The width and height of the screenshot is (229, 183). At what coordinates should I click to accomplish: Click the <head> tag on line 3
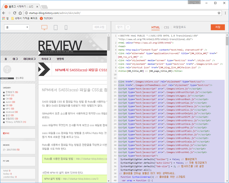pyautogui.click(x=122, y=46)
